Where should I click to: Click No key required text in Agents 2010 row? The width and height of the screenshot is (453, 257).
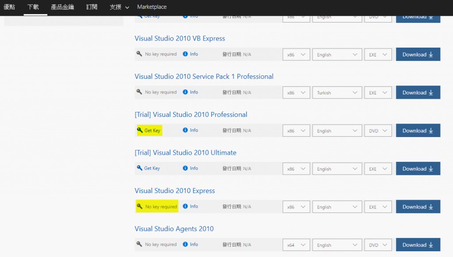[161, 244]
